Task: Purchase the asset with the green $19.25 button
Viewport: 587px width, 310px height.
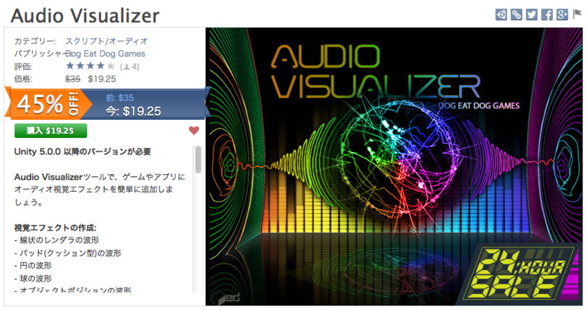Action: (51, 131)
